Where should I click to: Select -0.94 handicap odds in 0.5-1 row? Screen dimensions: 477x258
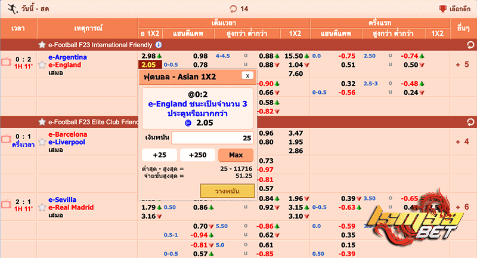199,235
